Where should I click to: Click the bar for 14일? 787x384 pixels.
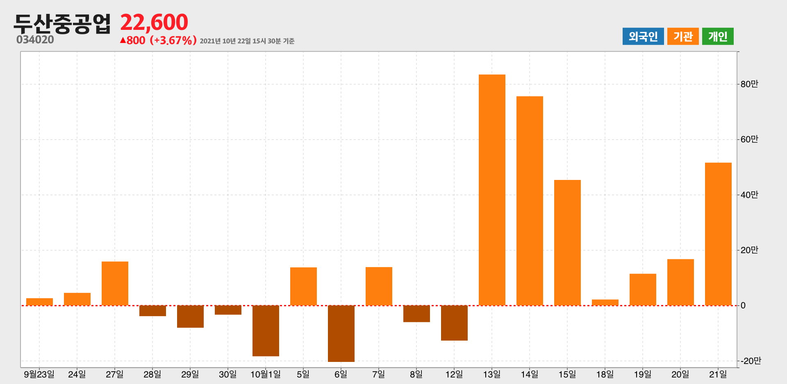(x=530, y=201)
